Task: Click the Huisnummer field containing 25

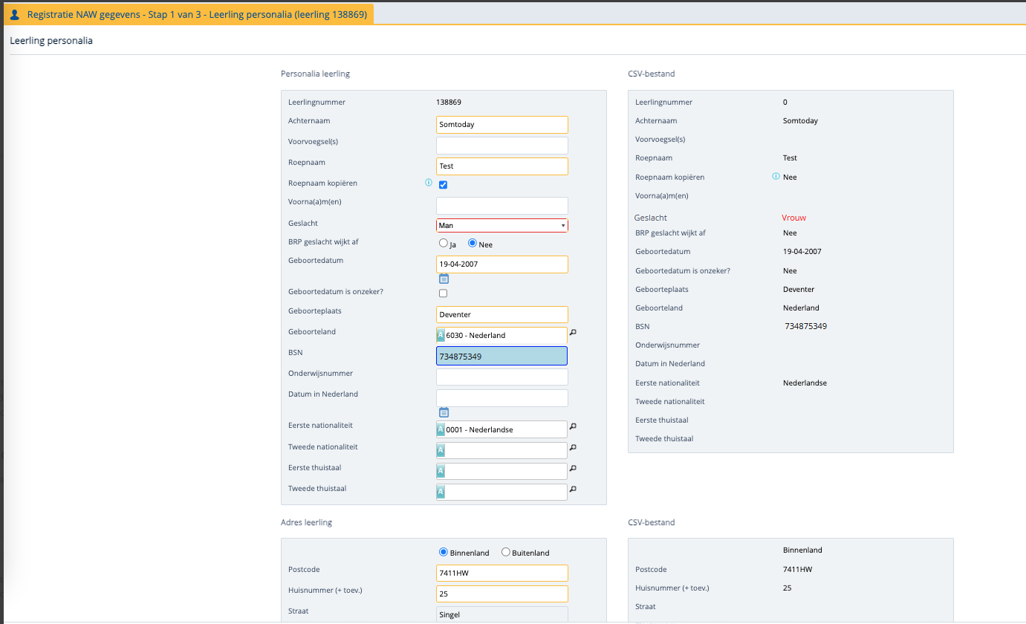Action: [x=502, y=594]
